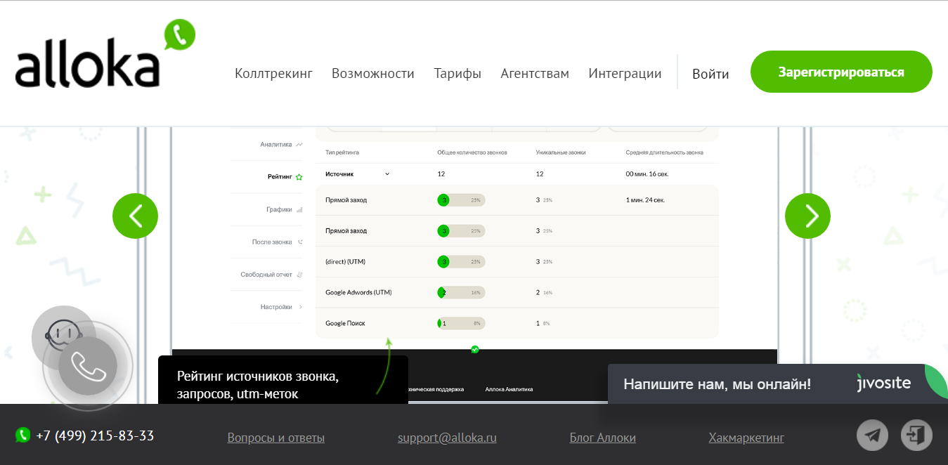Open the green phone callback widget
Image resolution: width=948 pixels, height=465 pixels.
(x=86, y=366)
